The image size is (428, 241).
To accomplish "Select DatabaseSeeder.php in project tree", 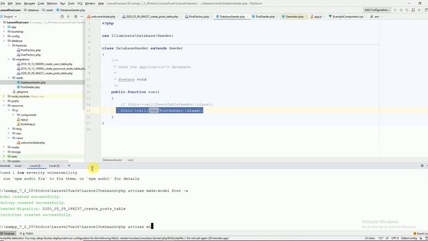I will click(31, 82).
